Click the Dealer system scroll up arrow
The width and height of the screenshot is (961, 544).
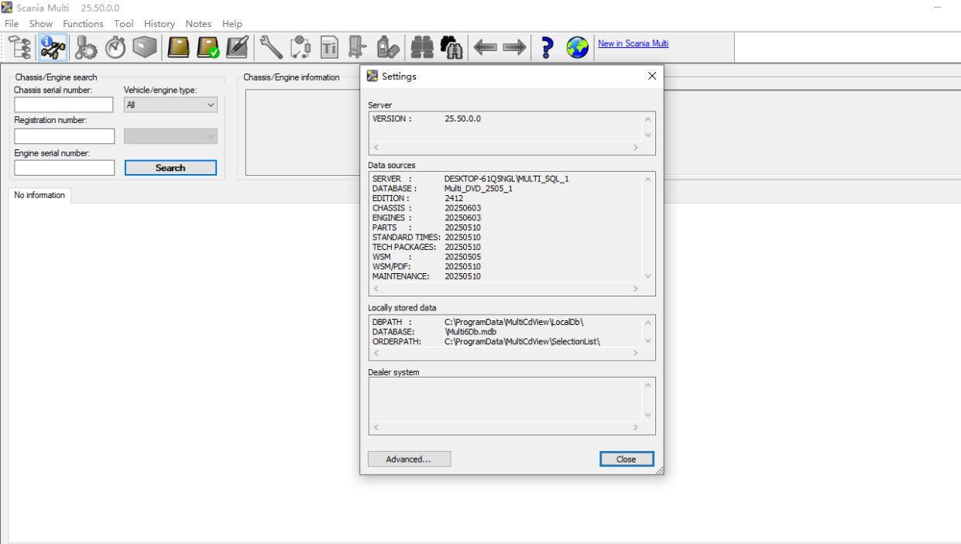[x=648, y=385]
